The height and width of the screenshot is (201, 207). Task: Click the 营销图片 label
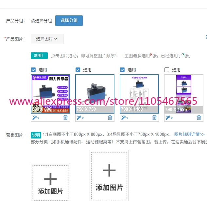pos(15,135)
